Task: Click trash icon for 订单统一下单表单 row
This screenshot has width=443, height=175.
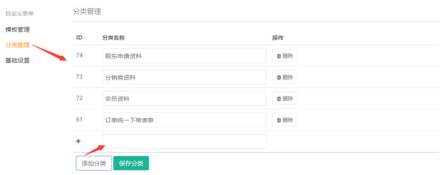Action: 279,120
